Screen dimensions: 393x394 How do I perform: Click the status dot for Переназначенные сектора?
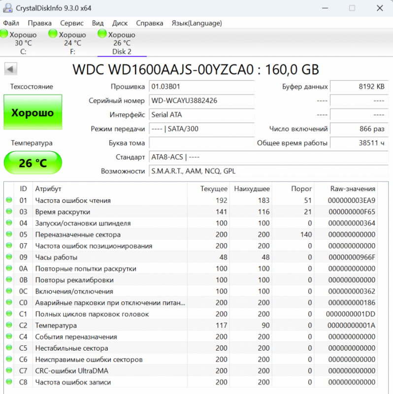9,234
